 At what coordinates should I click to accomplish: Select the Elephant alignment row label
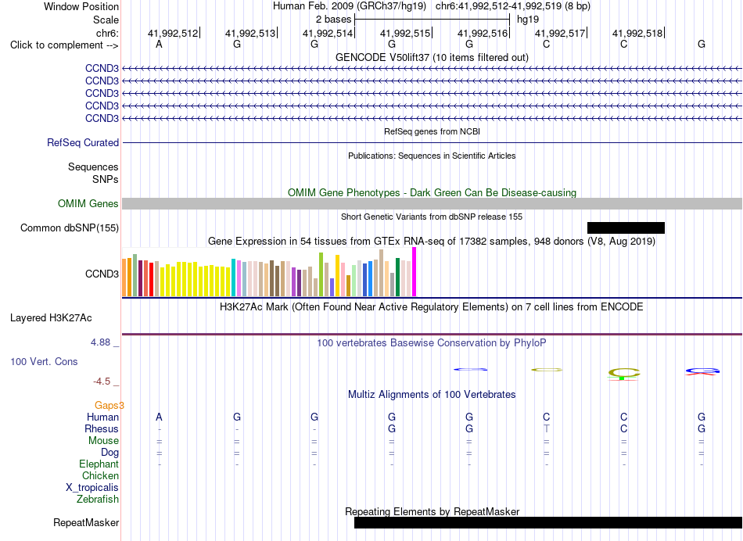point(99,464)
